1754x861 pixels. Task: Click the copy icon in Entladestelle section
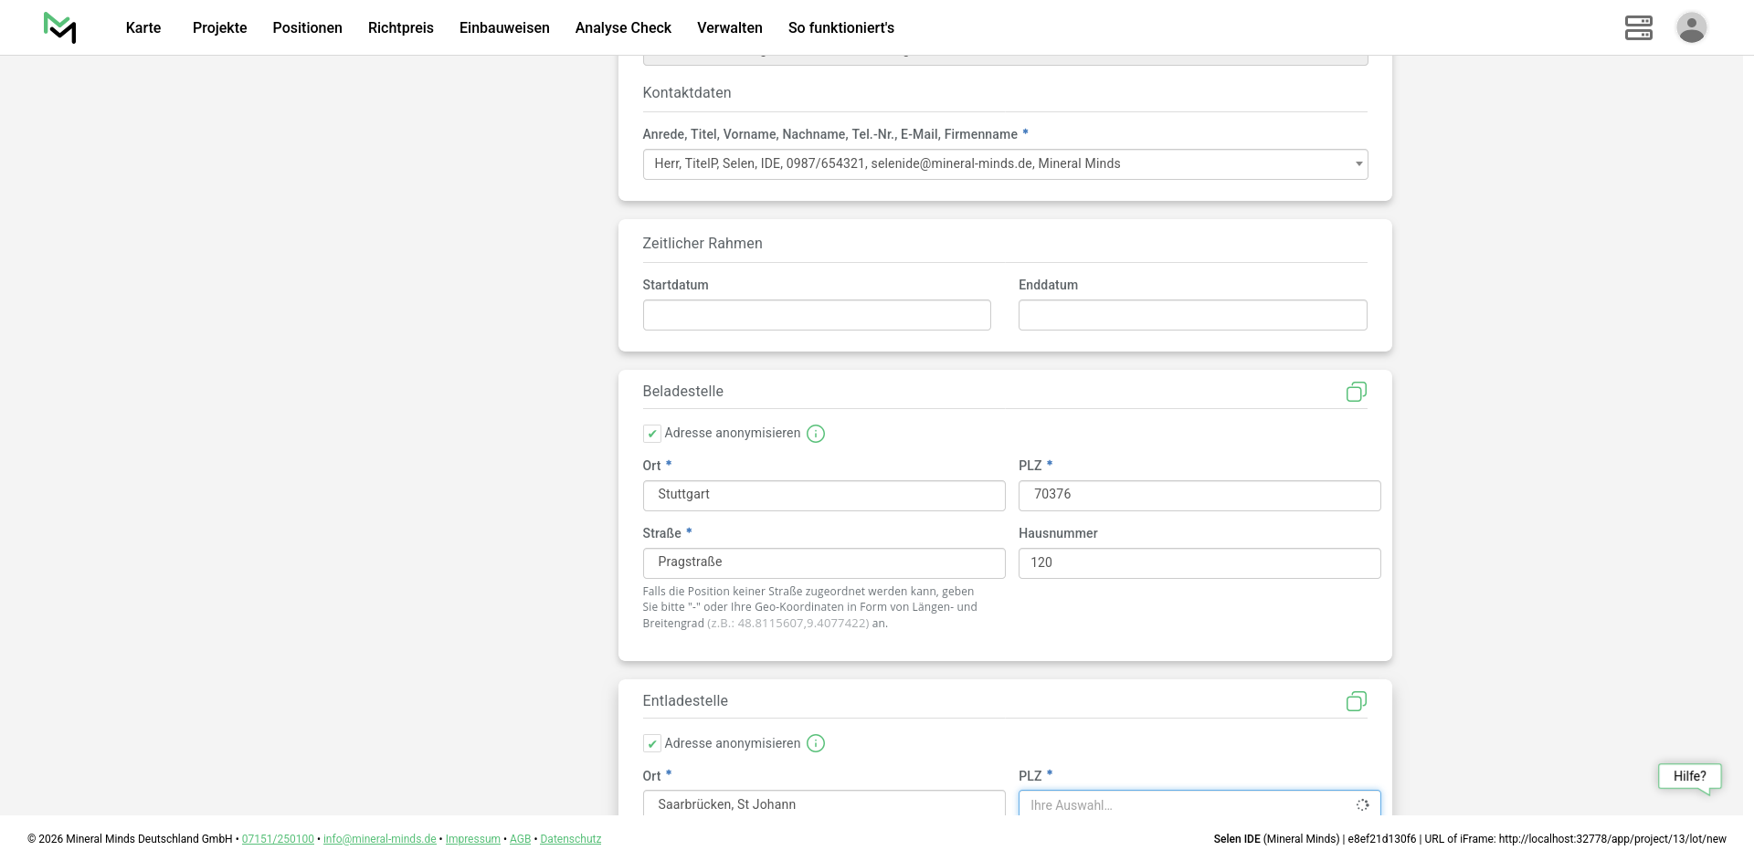1356,701
